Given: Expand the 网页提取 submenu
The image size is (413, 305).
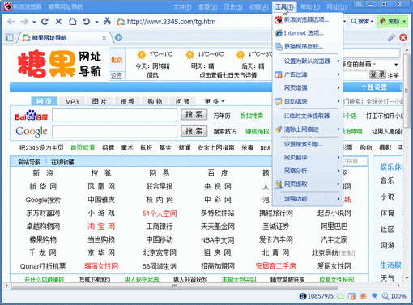Looking at the screenshot, I should click(338, 184).
